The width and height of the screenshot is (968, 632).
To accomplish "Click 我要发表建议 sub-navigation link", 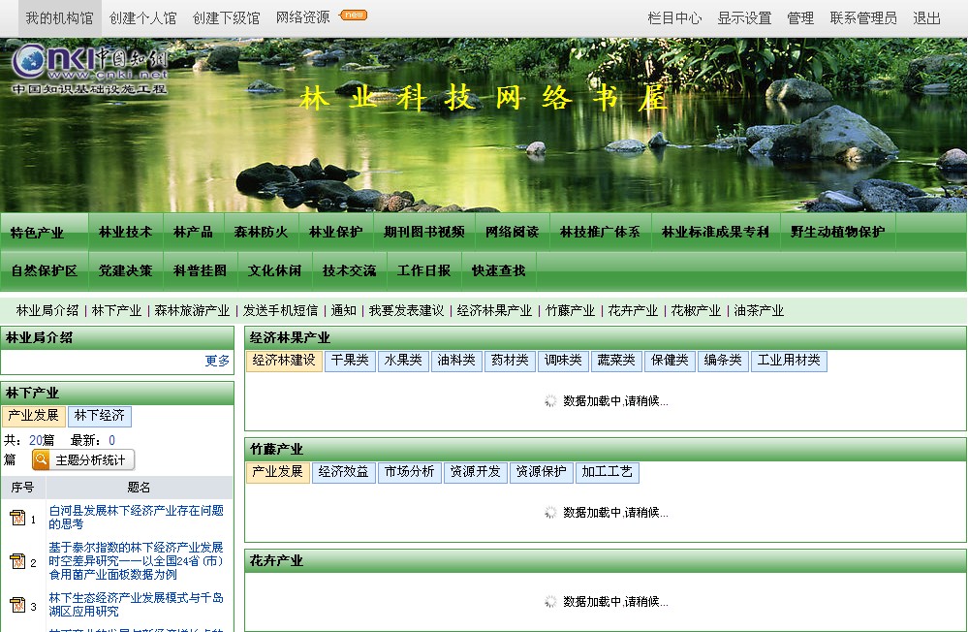I will 407,310.
